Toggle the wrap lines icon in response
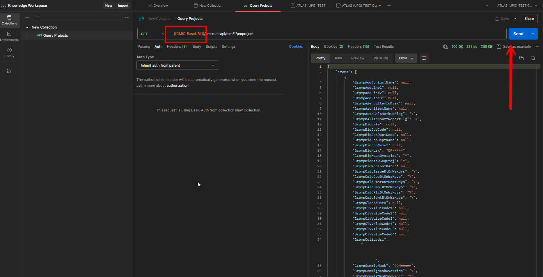Screen dimensions: 543x277 point(424,58)
